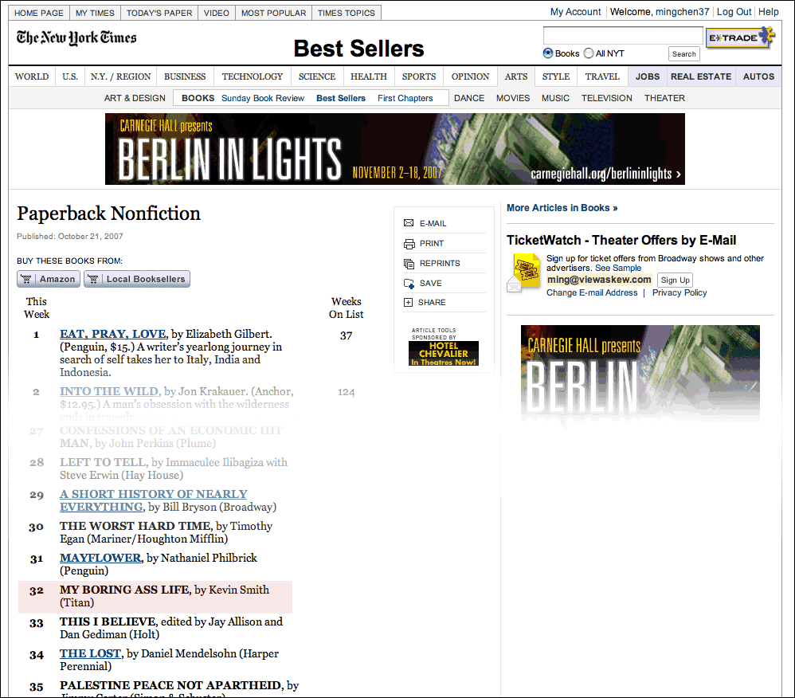Click the plus icon beside SHARE
The image size is (795, 698).
[408, 302]
